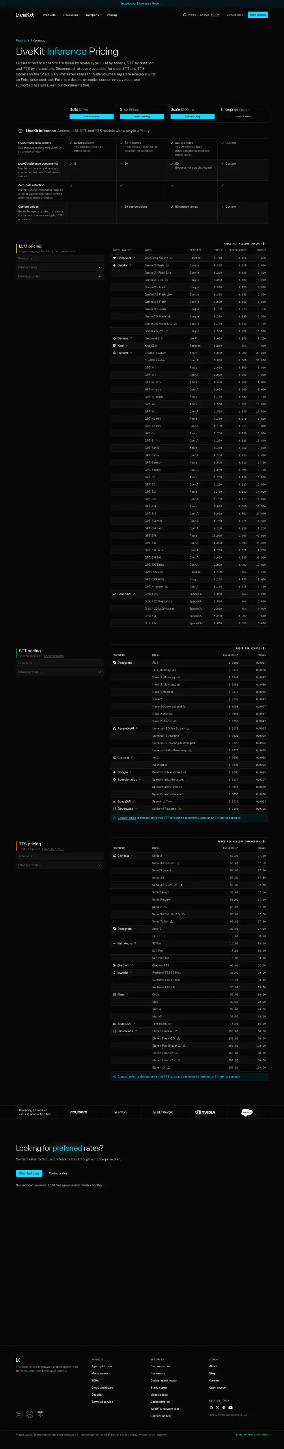Click the warning icon beside Eleven v3

[x=168, y=1068]
